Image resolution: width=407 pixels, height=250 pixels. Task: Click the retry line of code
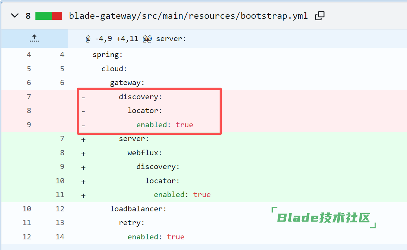131,223
